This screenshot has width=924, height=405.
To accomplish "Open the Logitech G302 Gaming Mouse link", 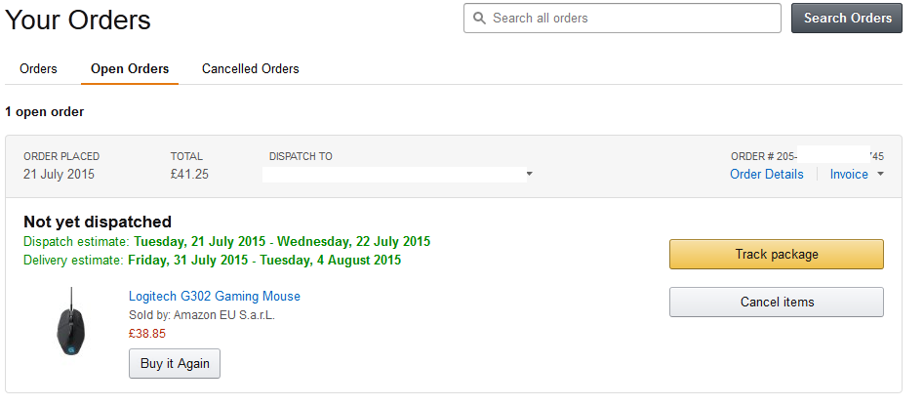I will [x=215, y=297].
